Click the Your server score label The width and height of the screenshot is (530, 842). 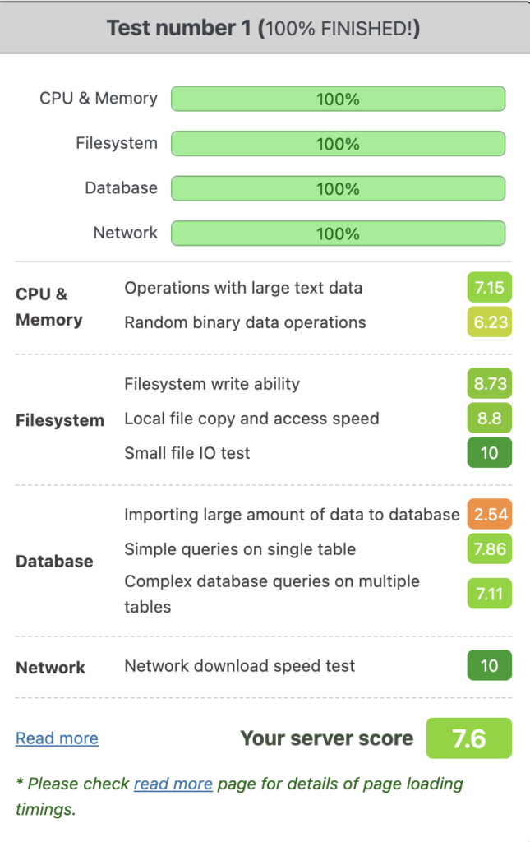326,738
